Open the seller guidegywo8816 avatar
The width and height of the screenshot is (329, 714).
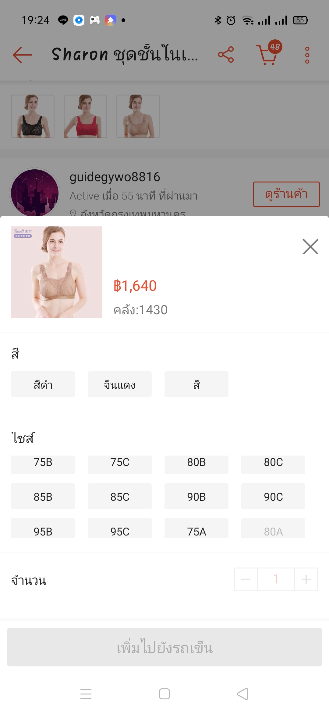(x=35, y=192)
